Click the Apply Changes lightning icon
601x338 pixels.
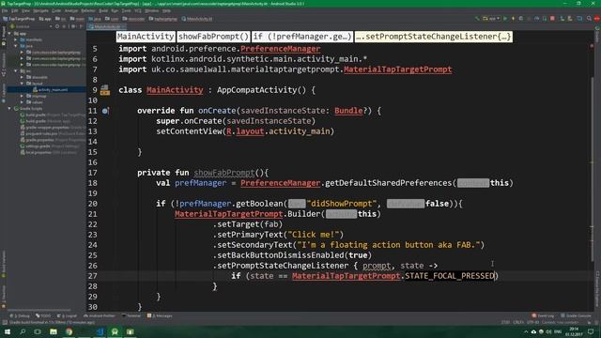pos(513,19)
